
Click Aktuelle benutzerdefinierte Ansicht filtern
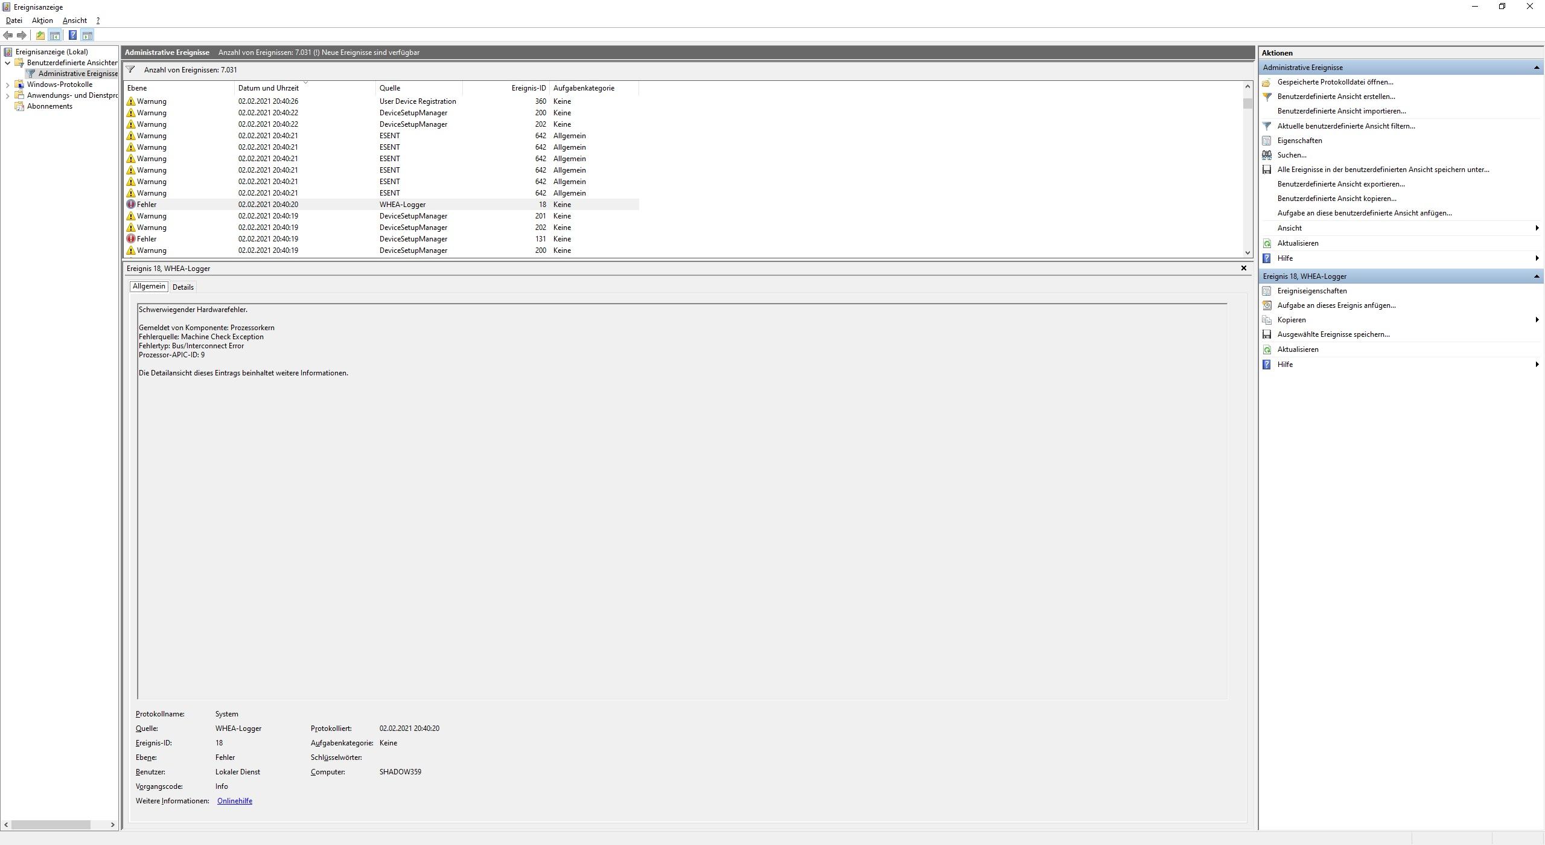pos(1345,126)
